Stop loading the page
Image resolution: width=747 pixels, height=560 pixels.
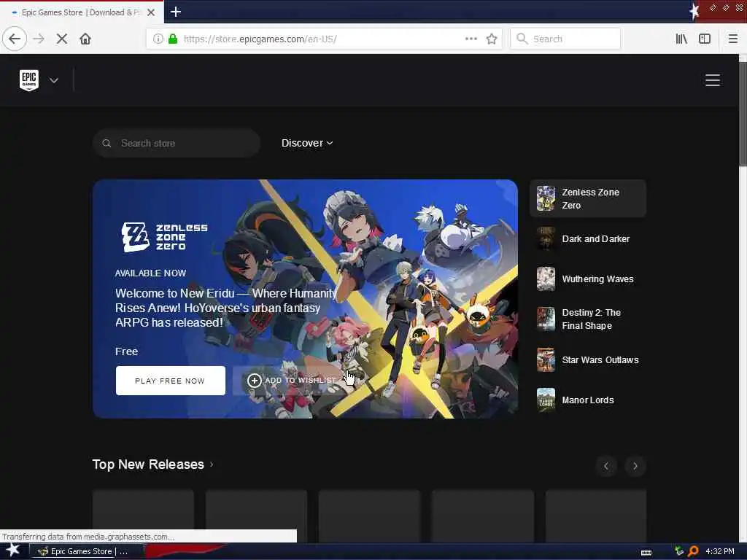coord(62,39)
